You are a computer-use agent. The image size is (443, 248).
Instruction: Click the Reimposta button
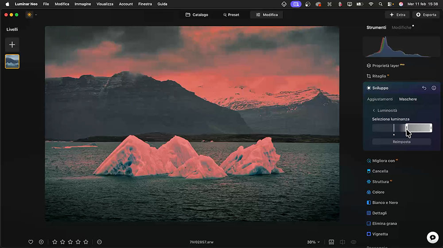click(x=401, y=142)
